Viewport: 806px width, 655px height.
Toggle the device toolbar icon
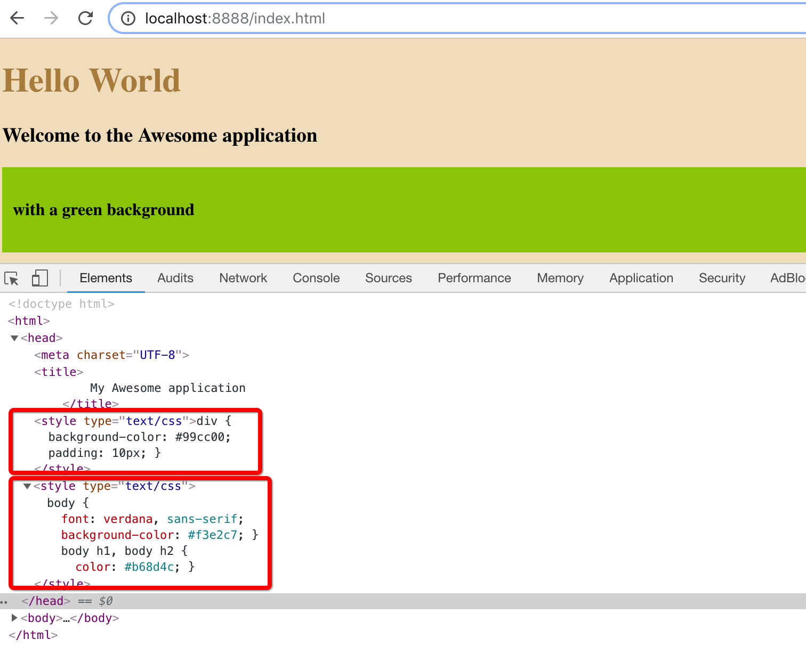point(39,278)
